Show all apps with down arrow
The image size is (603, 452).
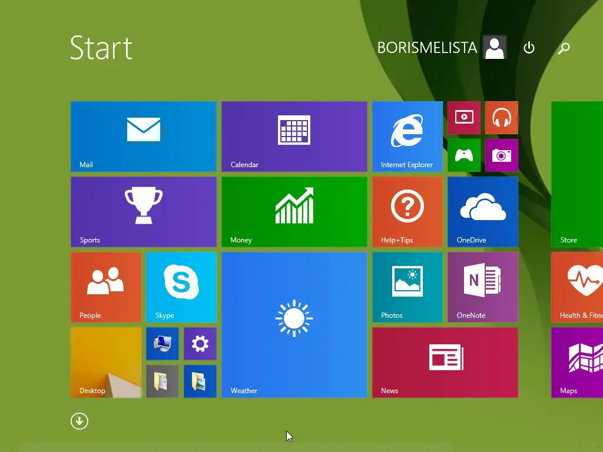pyautogui.click(x=79, y=421)
